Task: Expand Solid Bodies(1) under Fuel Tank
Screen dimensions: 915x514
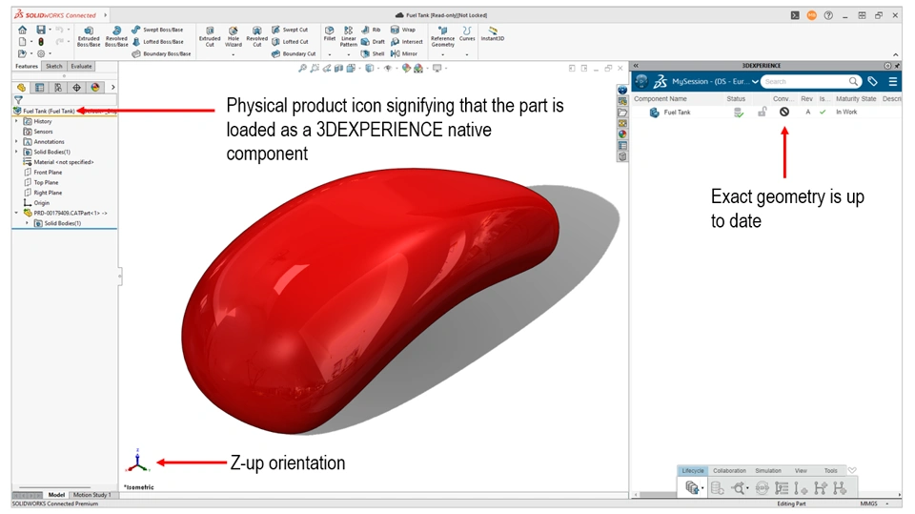Action: click(x=16, y=152)
